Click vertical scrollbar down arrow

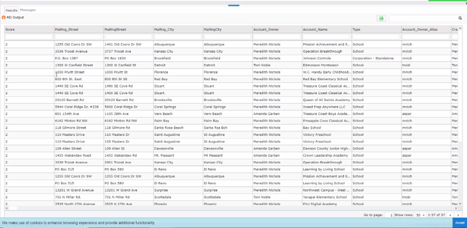[460, 204]
